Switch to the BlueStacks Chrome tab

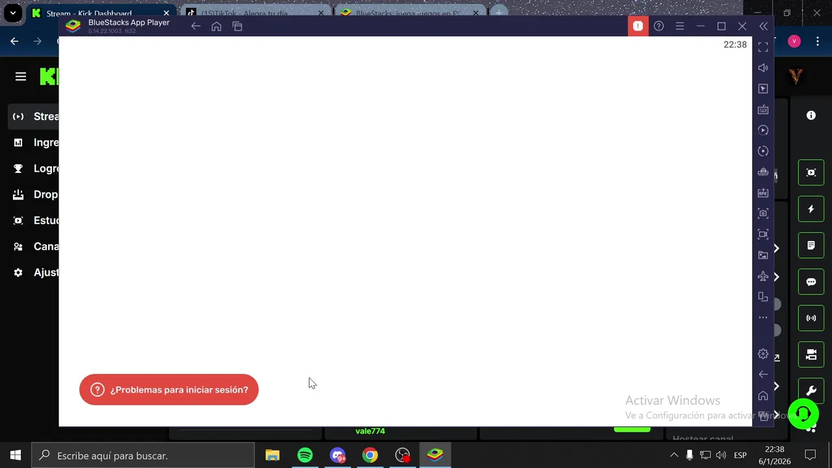[410, 13]
